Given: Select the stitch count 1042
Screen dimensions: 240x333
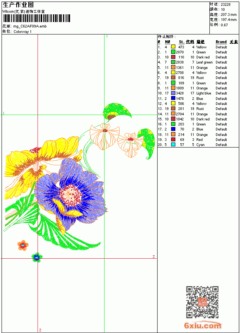Looking at the screenshot, I should pos(180,119).
